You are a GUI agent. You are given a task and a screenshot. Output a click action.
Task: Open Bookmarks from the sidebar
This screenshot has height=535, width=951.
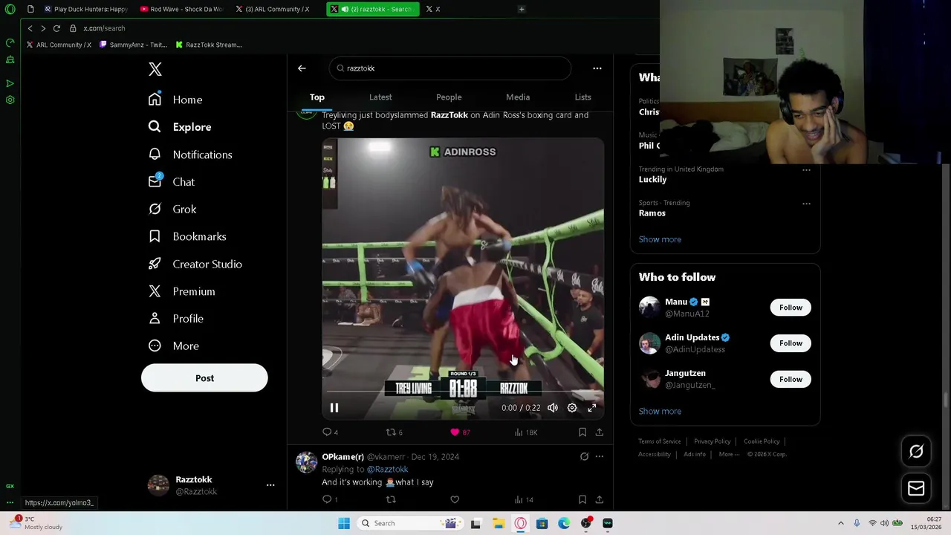tap(187, 236)
